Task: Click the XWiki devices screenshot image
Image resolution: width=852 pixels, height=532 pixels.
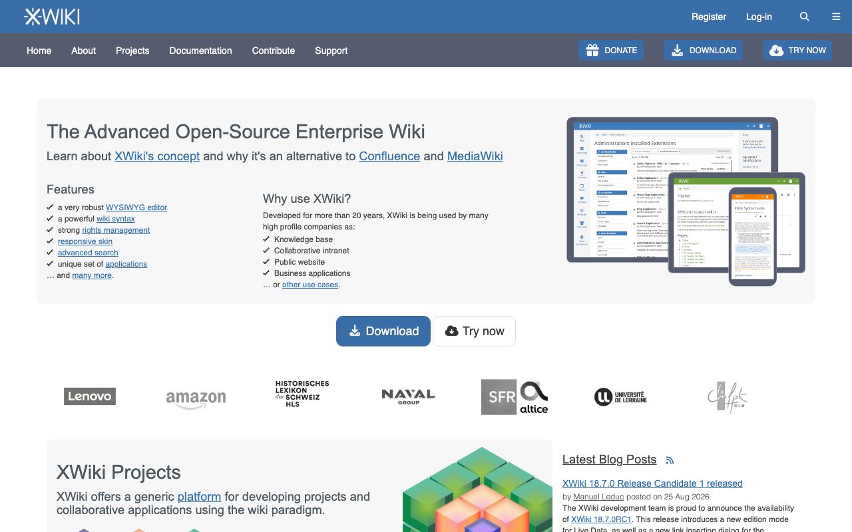Action: pyautogui.click(x=686, y=201)
